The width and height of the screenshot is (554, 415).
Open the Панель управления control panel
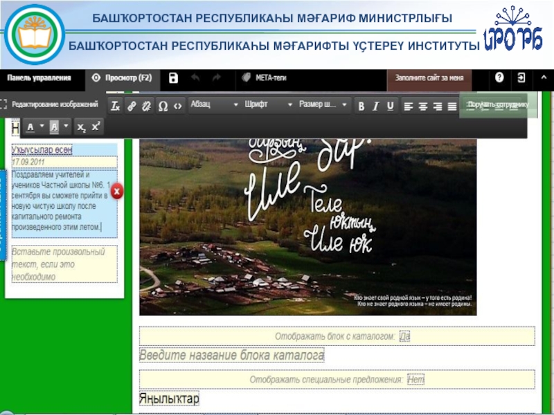39,78
